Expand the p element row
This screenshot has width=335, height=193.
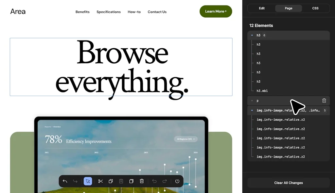click(x=252, y=101)
